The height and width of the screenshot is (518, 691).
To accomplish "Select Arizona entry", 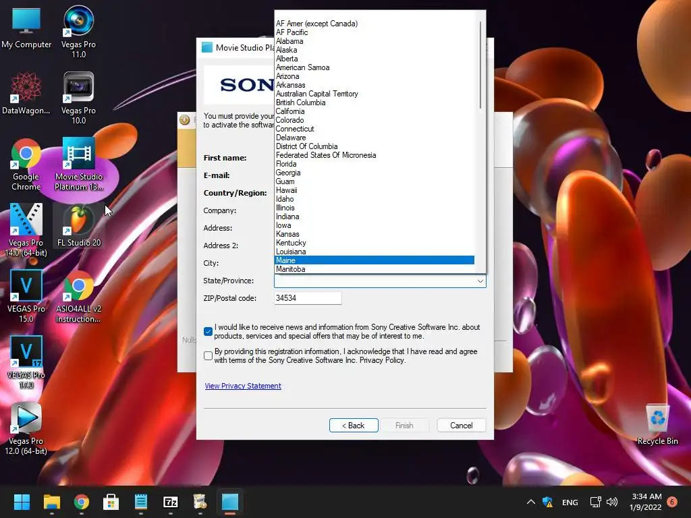I will [374, 76].
